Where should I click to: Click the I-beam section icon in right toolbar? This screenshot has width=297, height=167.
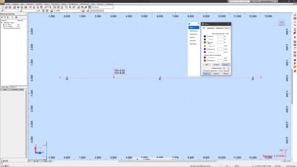(295, 29)
